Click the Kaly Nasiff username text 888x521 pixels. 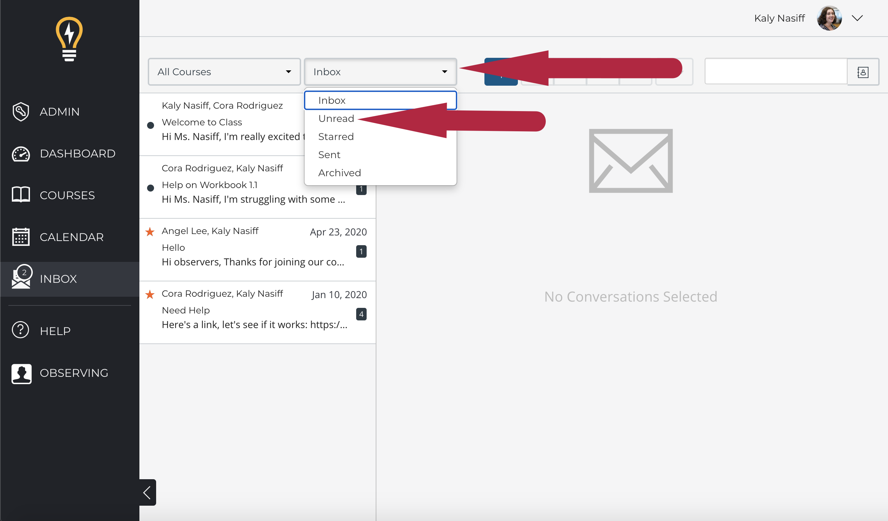pyautogui.click(x=780, y=18)
